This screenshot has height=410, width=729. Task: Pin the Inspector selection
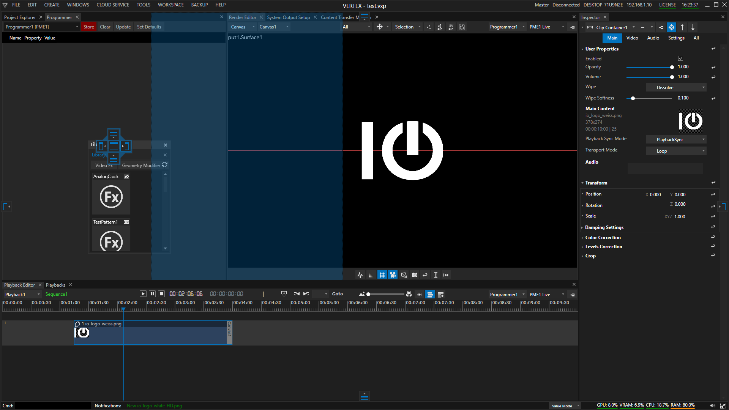pyautogui.click(x=661, y=27)
